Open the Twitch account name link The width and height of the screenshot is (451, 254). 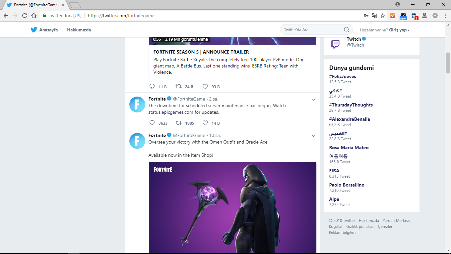[354, 39]
